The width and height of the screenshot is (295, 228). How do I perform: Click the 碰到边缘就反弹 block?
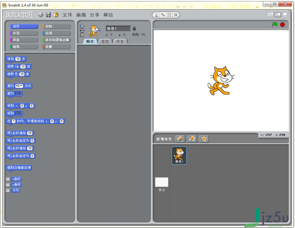(x=19, y=167)
